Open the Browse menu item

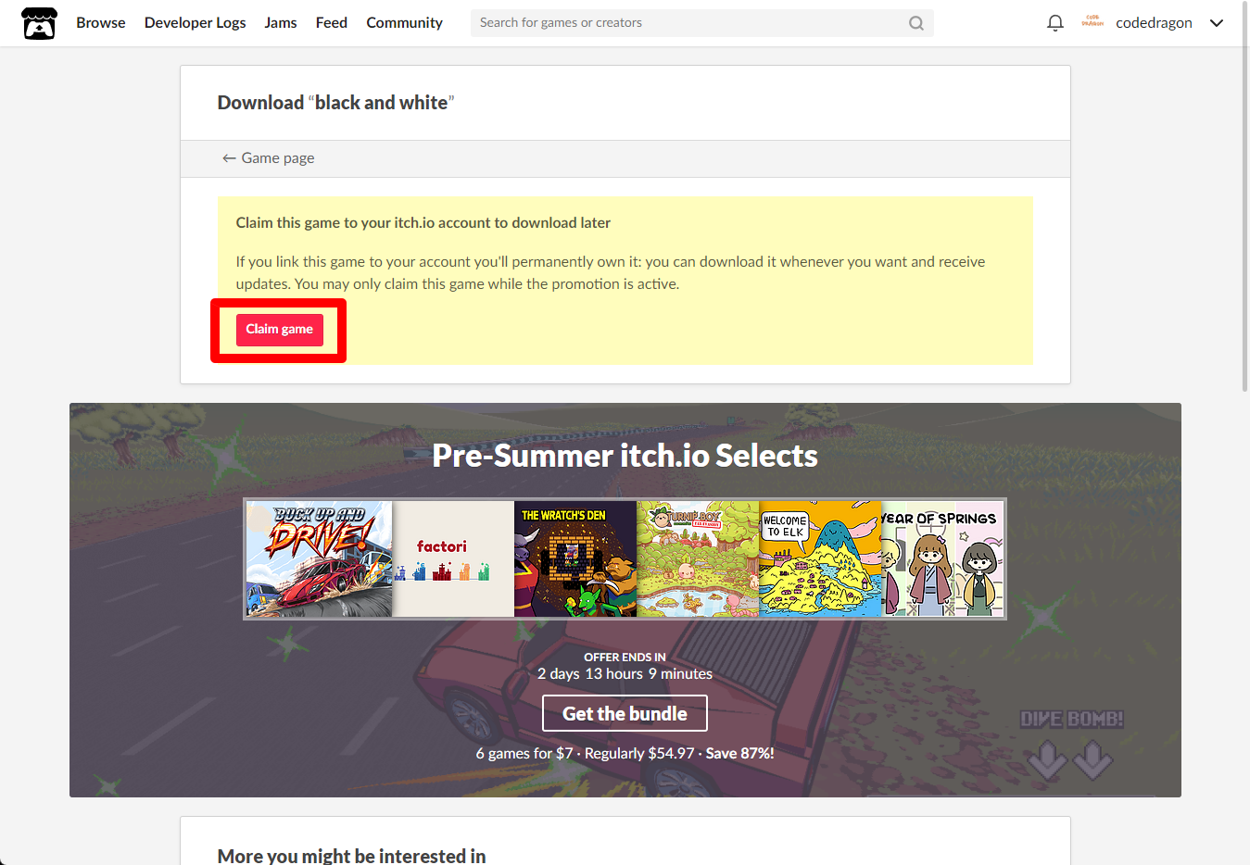coord(101,23)
